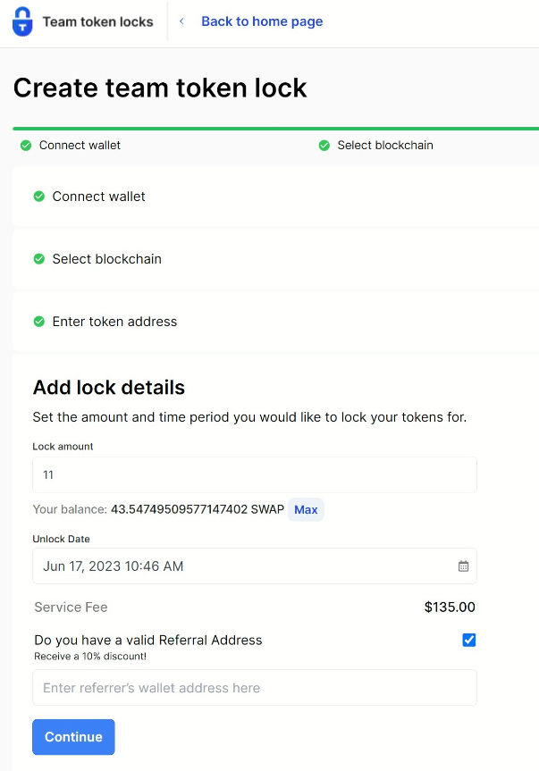Click the checkmark icon in Connect wallet section

38,197
